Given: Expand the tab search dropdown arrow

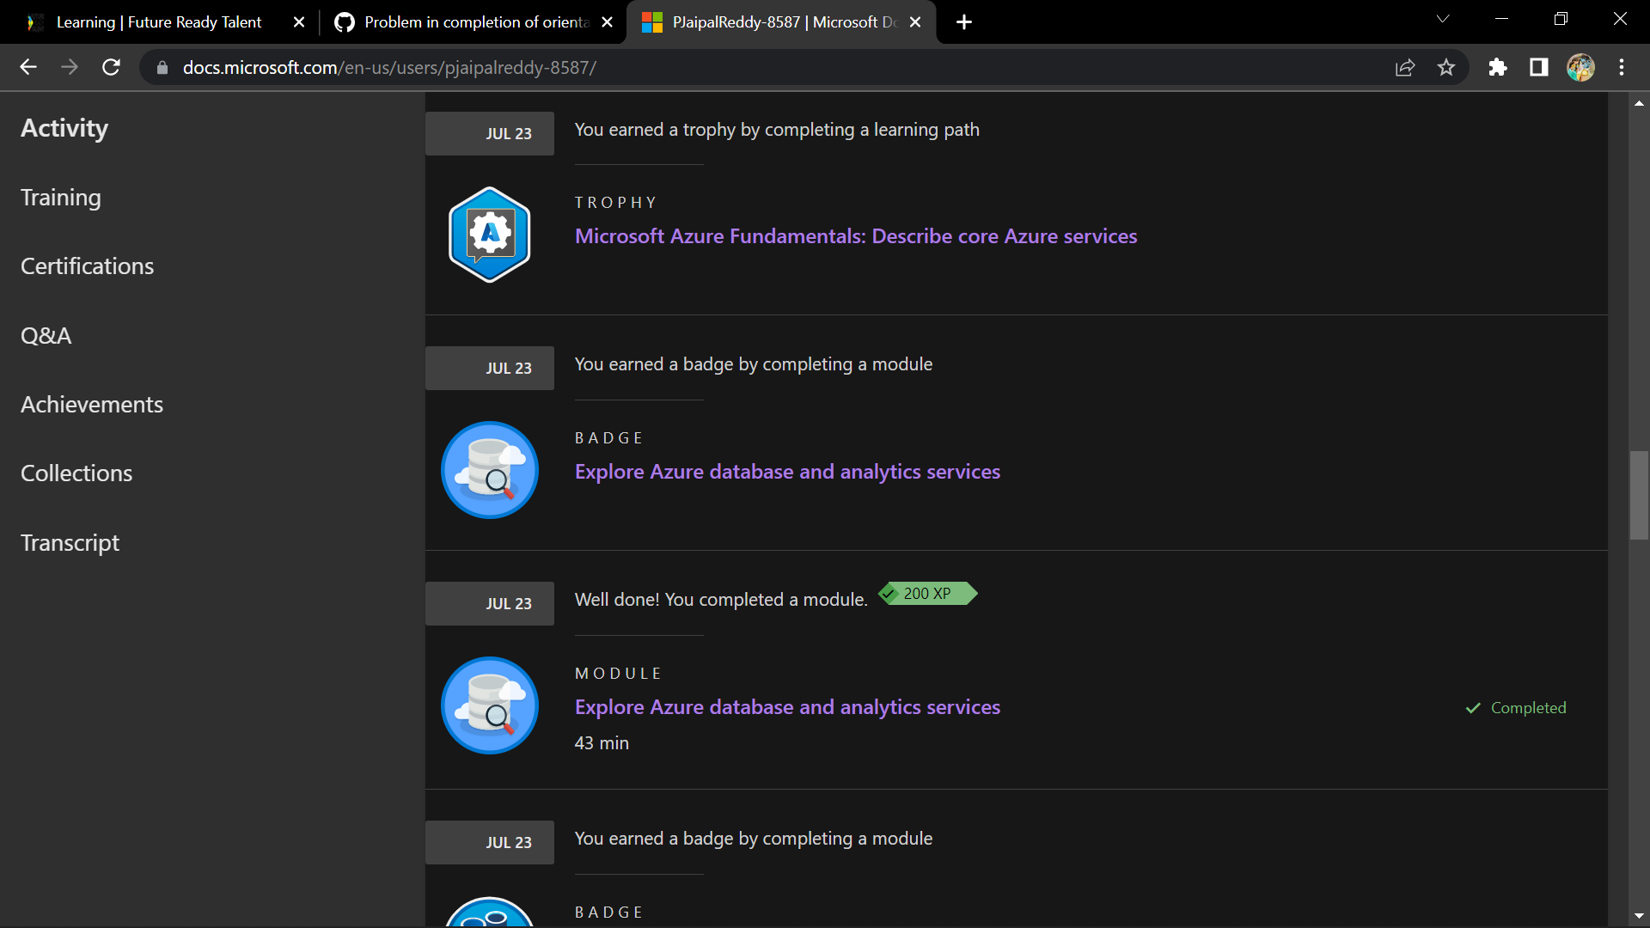Looking at the screenshot, I should coord(1443,19).
